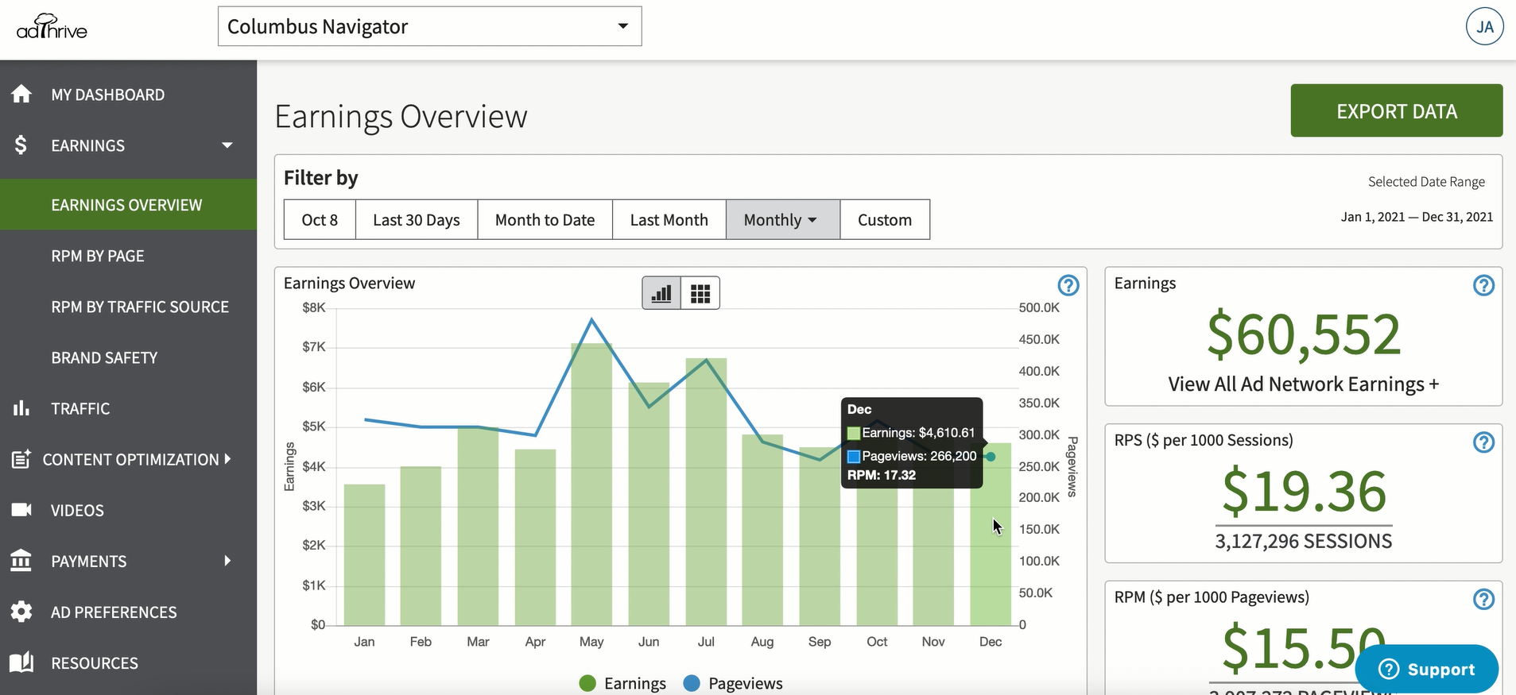Filter by Month to Date
The image size is (1516, 695).
coord(545,219)
